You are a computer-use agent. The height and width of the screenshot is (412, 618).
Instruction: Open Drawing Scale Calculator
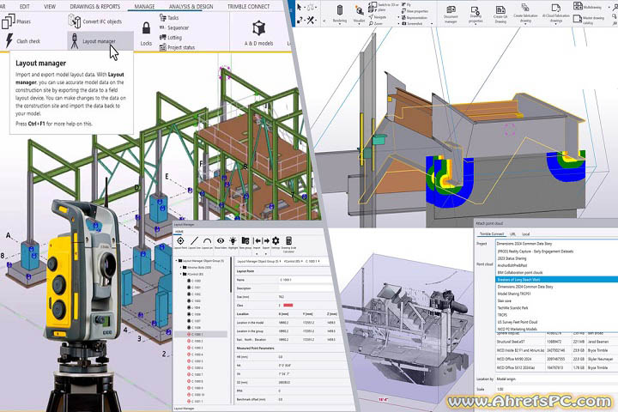coord(289,244)
